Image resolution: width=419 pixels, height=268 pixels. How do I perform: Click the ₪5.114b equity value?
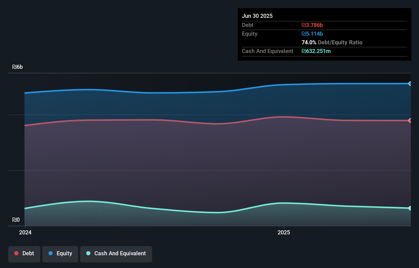point(312,34)
